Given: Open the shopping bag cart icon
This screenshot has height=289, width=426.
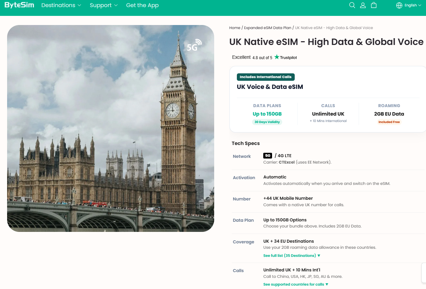Looking at the screenshot, I should pos(374,5).
